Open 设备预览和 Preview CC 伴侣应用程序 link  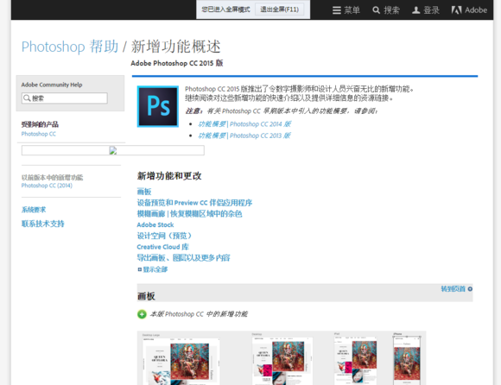pos(194,203)
